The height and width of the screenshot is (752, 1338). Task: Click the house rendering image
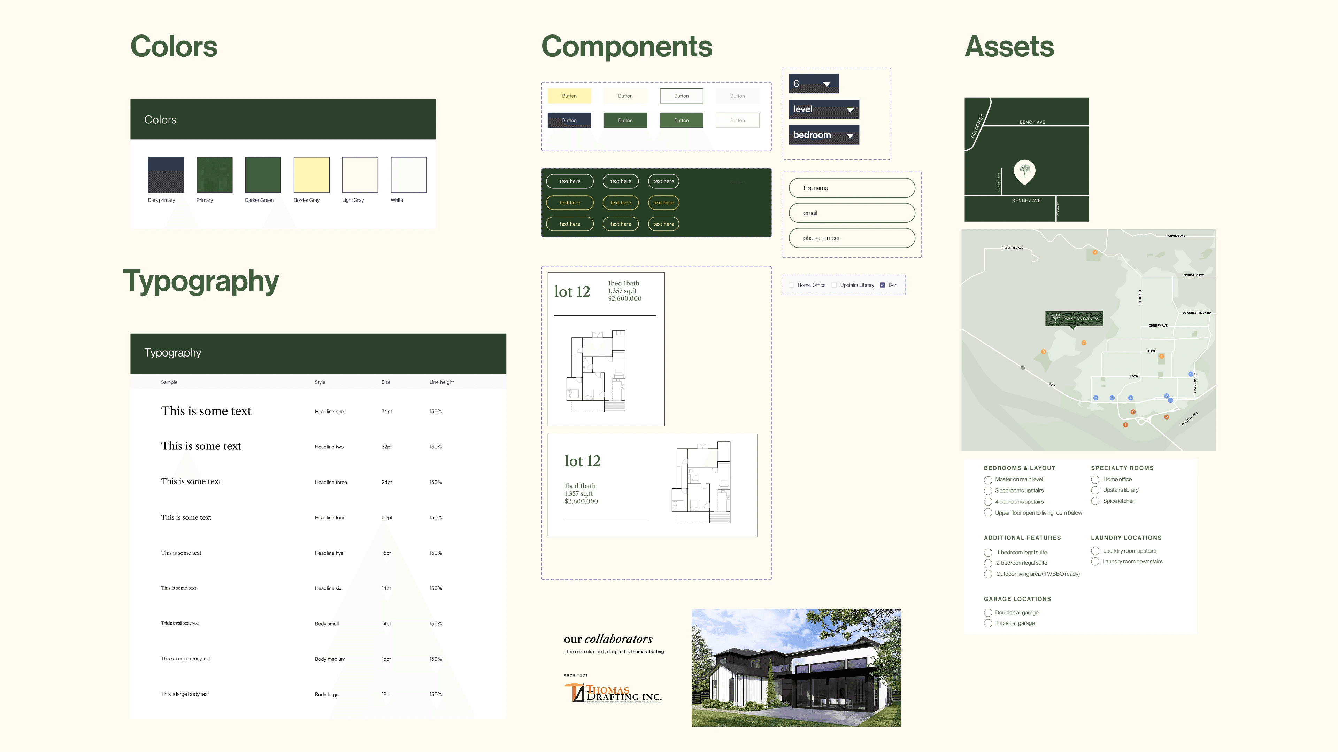coord(796,667)
